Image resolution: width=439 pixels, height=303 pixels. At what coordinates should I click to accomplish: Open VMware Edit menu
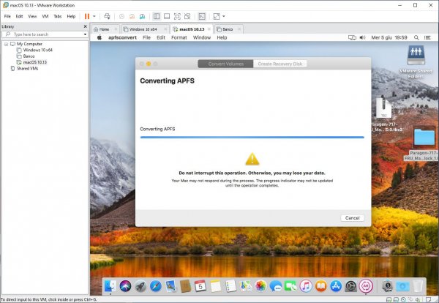(x=19, y=16)
